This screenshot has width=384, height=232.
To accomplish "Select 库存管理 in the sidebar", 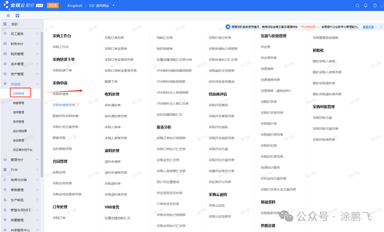I will [18, 122].
